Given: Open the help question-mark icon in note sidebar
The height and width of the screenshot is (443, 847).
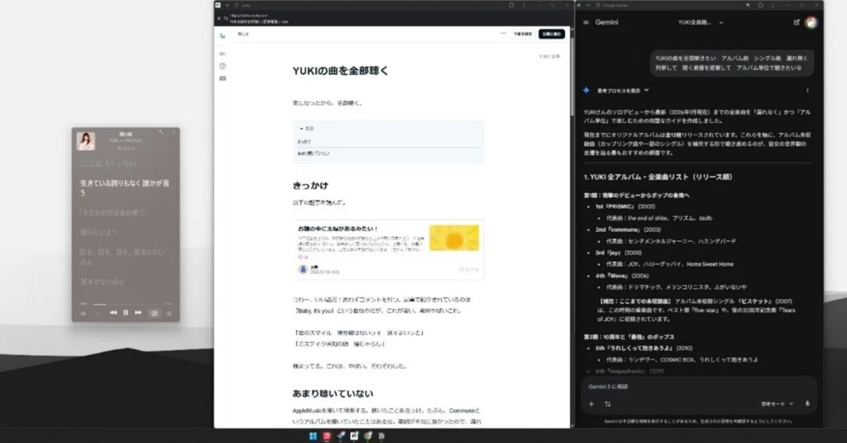Looking at the screenshot, I should (222, 66).
